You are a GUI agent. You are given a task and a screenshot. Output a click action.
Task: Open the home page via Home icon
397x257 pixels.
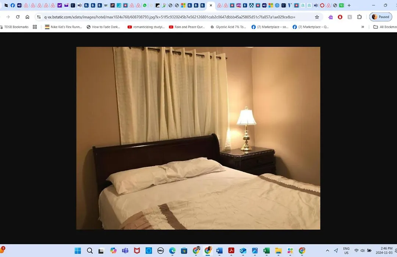(27, 17)
